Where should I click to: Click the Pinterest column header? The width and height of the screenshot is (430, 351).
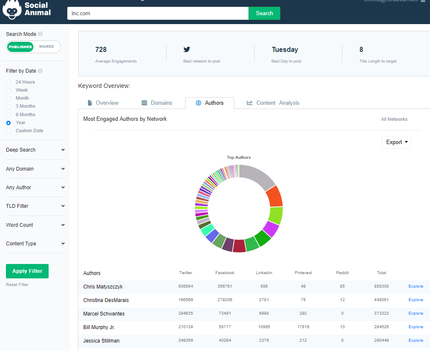pyautogui.click(x=303, y=272)
